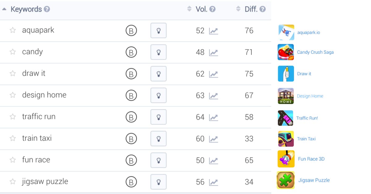The width and height of the screenshot is (371, 194).
Task: Sort table by Keywords column arrow
Action: 4,9
